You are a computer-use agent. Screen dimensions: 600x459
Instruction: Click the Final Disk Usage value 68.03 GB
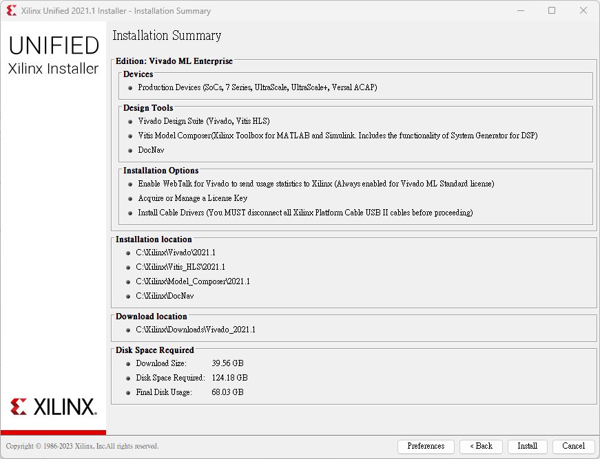click(228, 392)
